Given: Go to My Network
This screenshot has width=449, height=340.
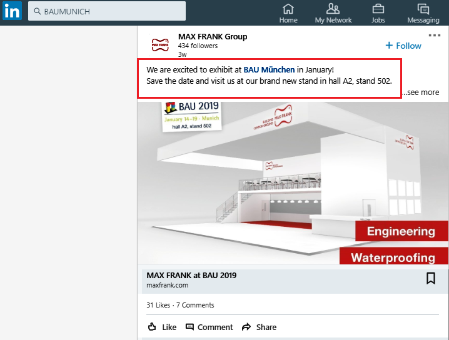Looking at the screenshot, I should 333,13.
